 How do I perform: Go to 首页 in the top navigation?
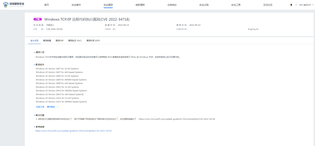pyautogui.click(x=47, y=5)
